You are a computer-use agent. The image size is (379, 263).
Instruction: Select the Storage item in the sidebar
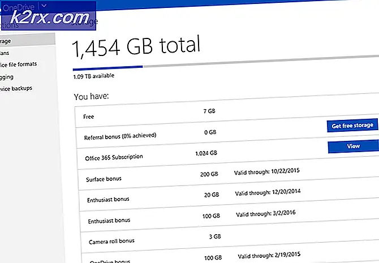pos(27,40)
